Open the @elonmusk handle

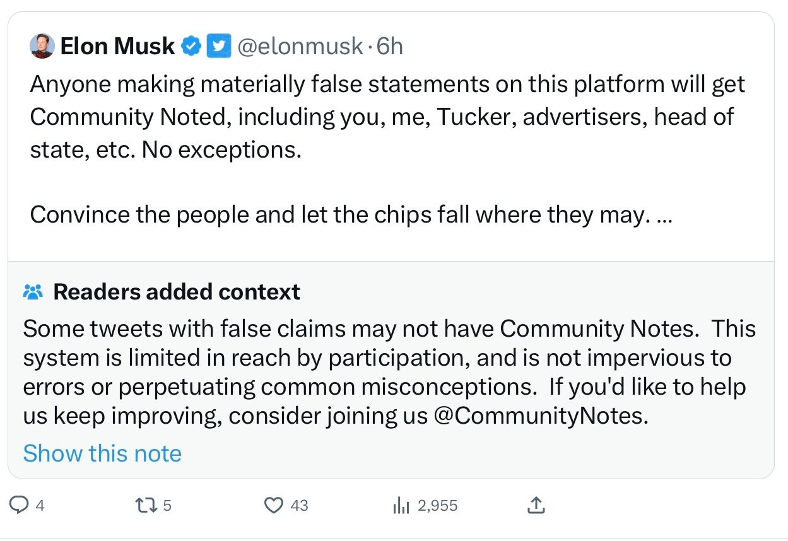pyautogui.click(x=300, y=46)
